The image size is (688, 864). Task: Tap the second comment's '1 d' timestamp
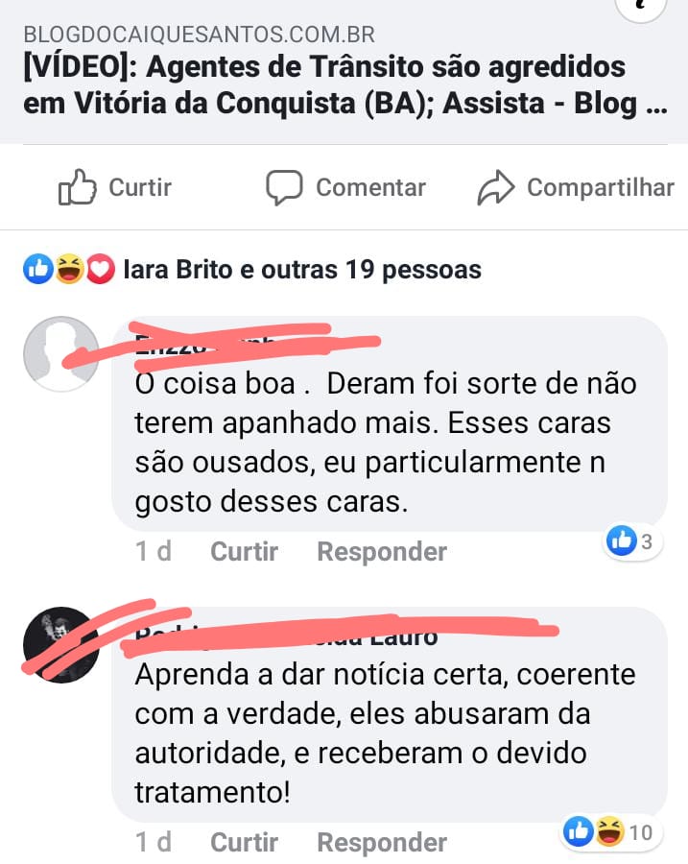click(154, 843)
